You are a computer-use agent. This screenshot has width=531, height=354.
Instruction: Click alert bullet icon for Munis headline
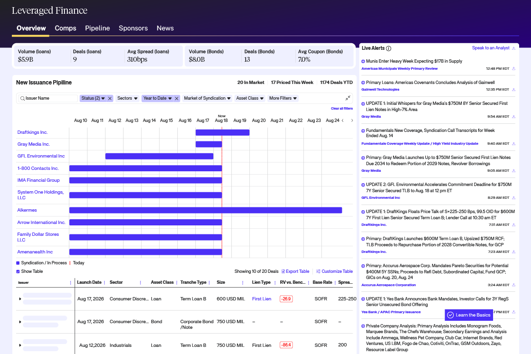pyautogui.click(x=363, y=61)
